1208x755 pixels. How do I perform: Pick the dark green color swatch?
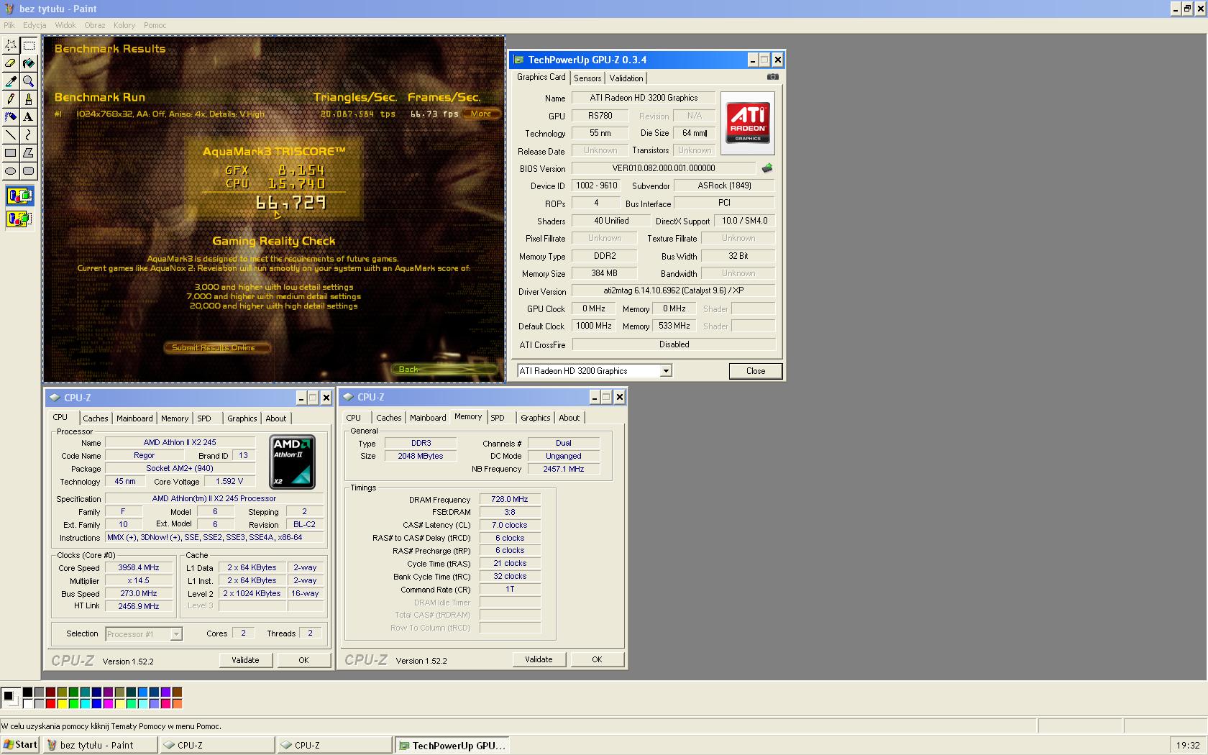click(x=73, y=692)
